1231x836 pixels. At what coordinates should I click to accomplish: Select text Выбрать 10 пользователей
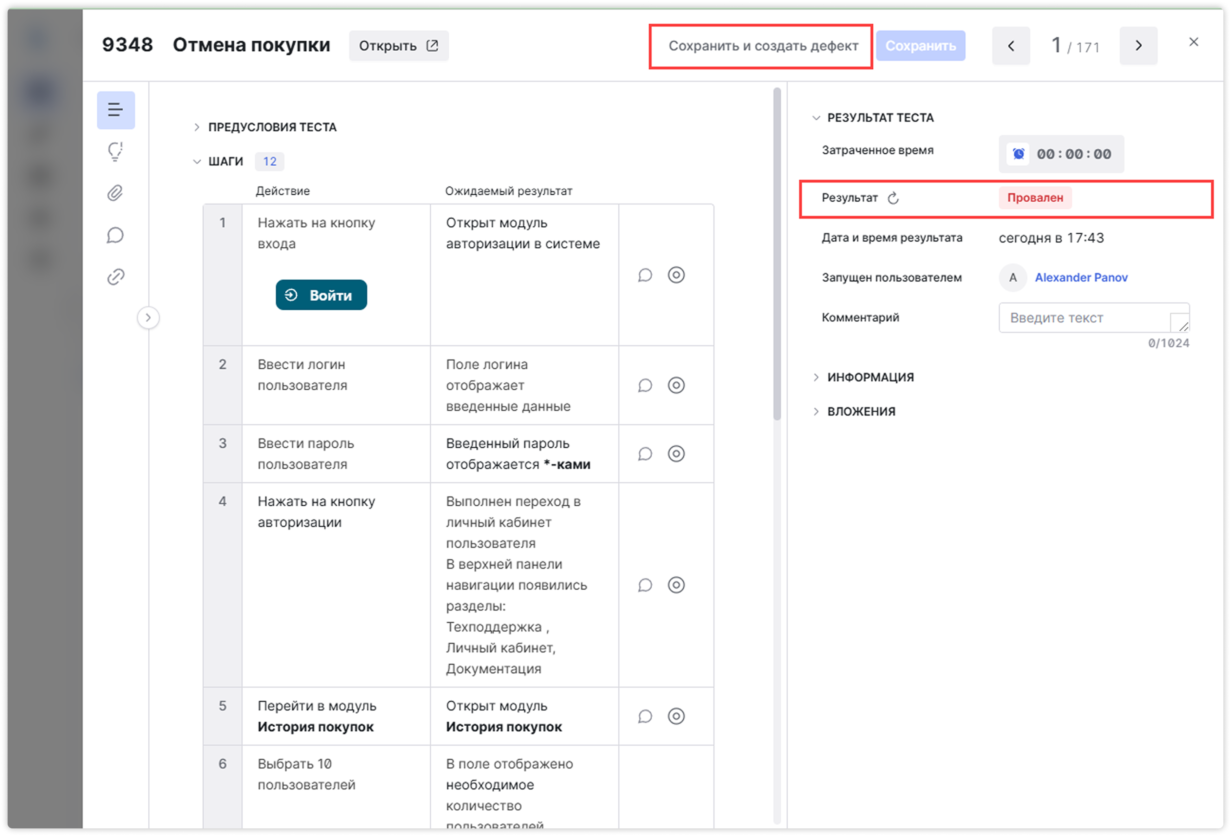(x=306, y=774)
